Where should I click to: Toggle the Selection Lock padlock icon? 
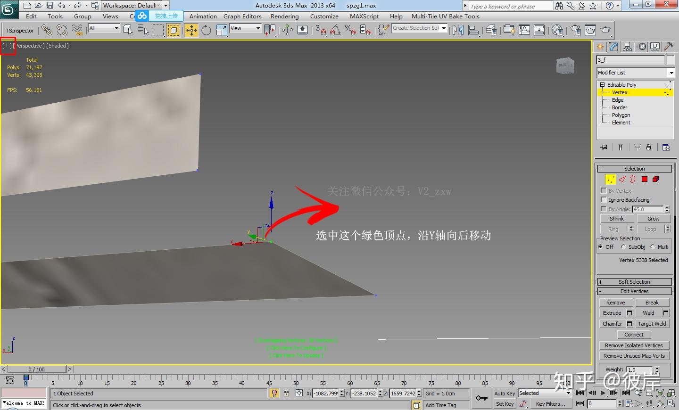click(286, 393)
